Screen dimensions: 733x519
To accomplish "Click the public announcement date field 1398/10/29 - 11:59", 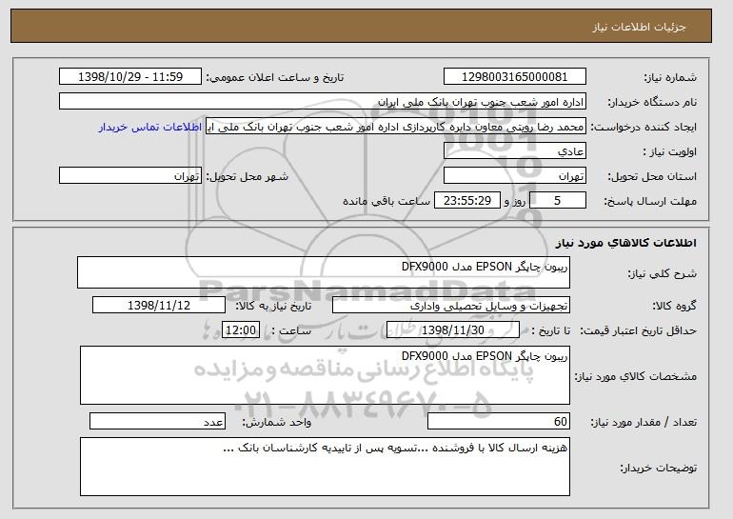I will coord(130,77).
